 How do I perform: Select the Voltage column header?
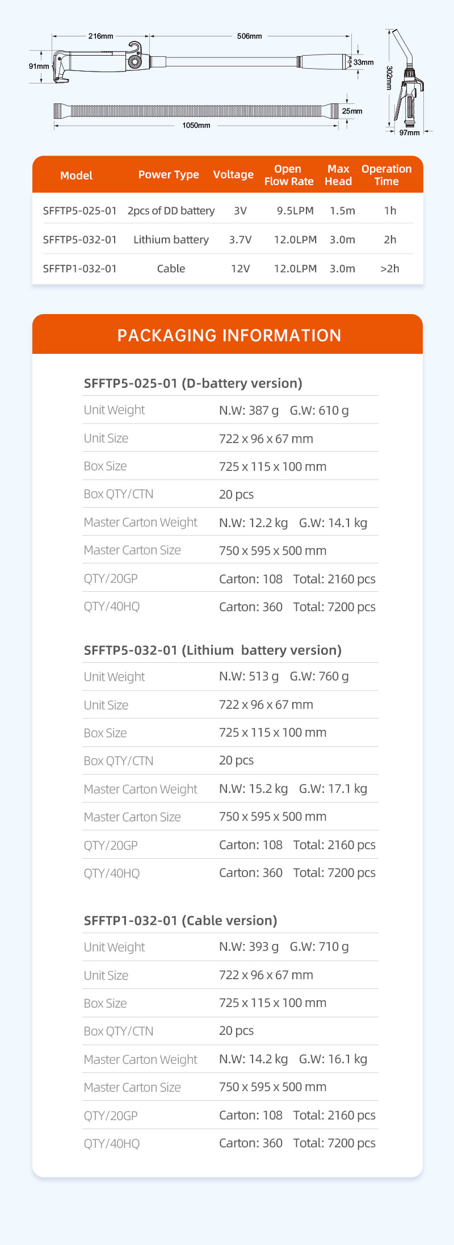[233, 175]
